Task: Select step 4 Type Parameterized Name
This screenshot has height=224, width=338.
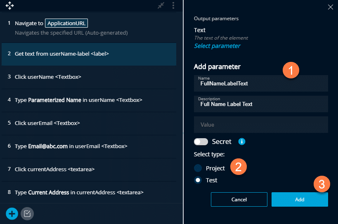Action: 89,100
